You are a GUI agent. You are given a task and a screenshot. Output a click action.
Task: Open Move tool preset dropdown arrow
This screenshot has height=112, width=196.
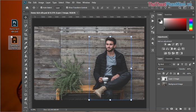pyautogui.click(x=37, y=8)
